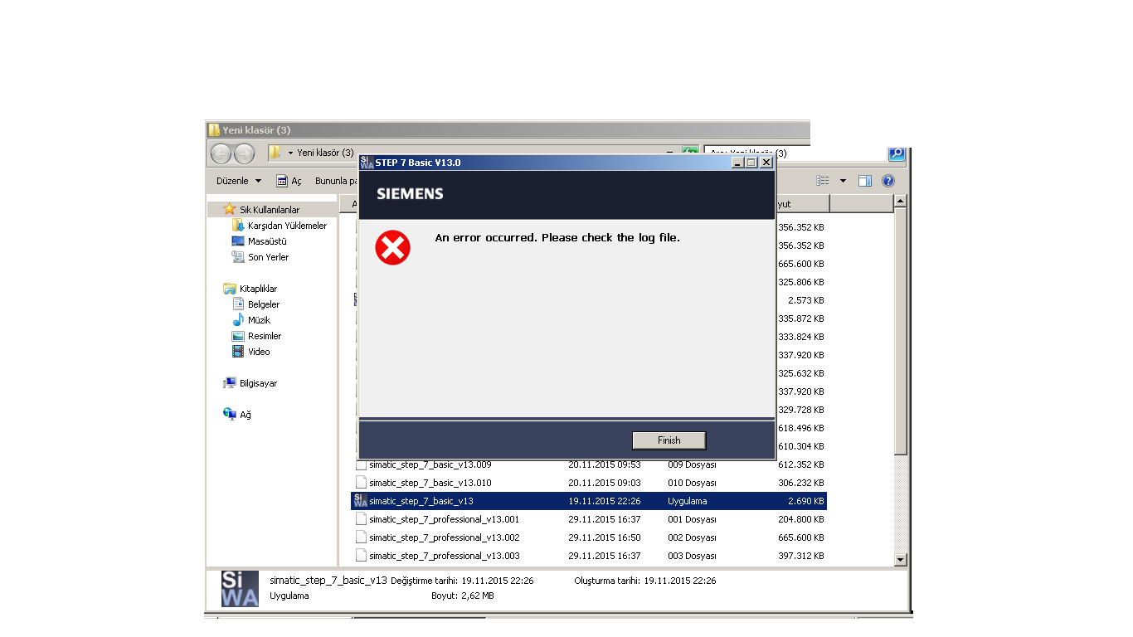This screenshot has width=1133, height=637.
Task: Focus the Explorer search box
Action: click(795, 153)
